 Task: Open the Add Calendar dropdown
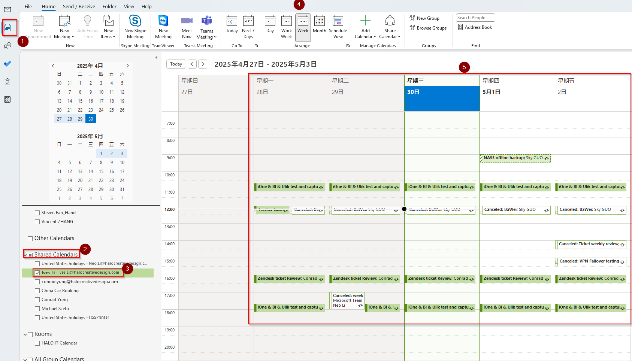pos(365,27)
